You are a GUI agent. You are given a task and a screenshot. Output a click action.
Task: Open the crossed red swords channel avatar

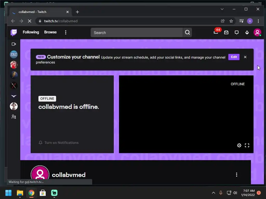pos(14,86)
